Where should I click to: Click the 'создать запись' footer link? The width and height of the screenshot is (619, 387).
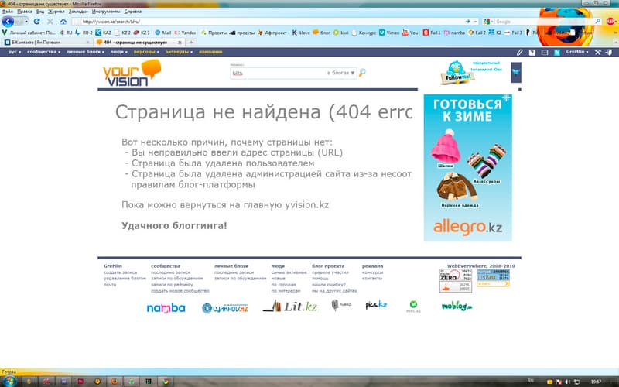pyautogui.click(x=121, y=272)
